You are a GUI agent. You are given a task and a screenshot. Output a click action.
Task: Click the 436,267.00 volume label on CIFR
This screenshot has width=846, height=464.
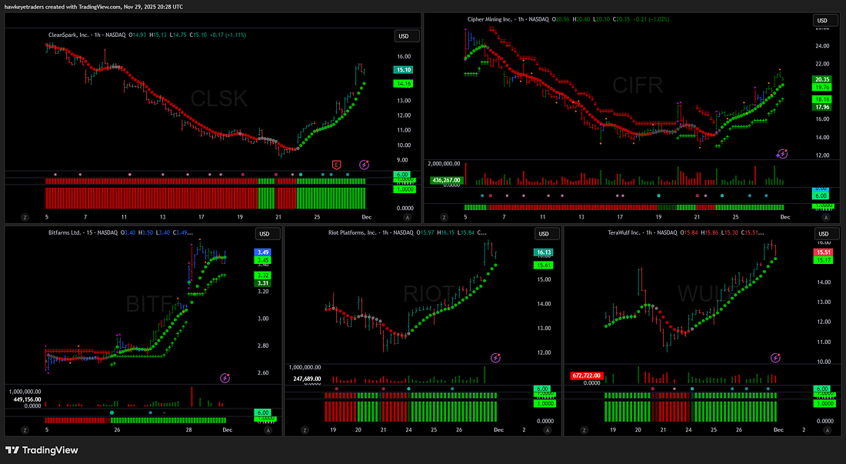pos(445,180)
